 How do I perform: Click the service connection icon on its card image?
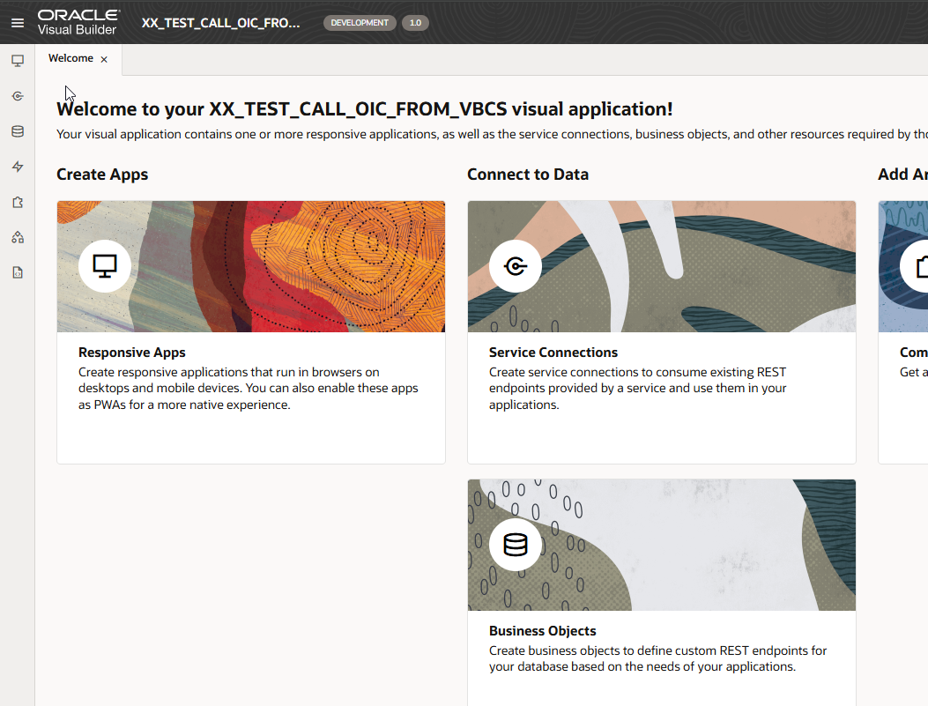(x=515, y=266)
